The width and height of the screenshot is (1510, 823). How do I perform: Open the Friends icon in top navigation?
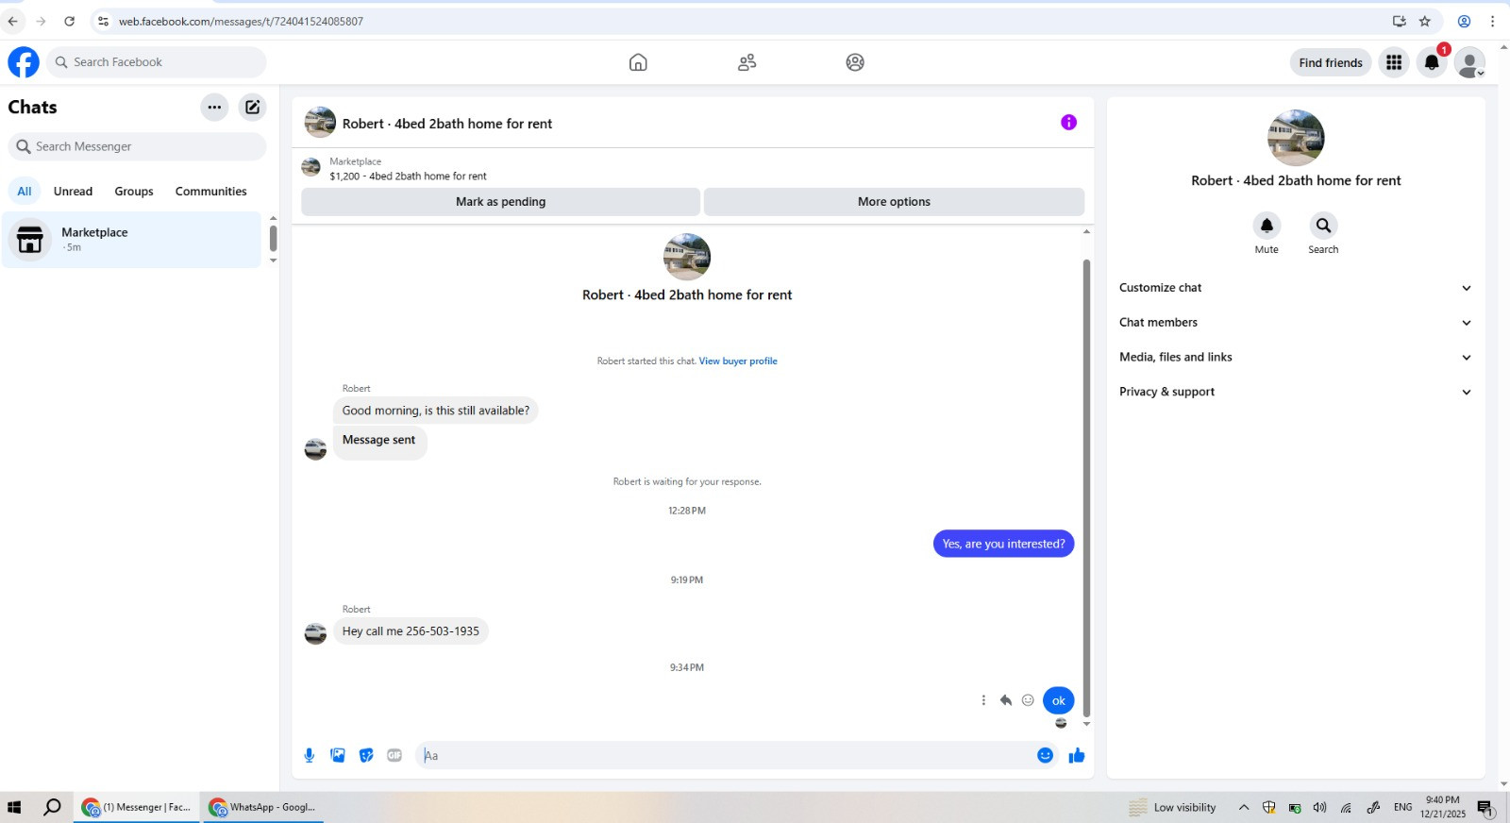tap(747, 62)
